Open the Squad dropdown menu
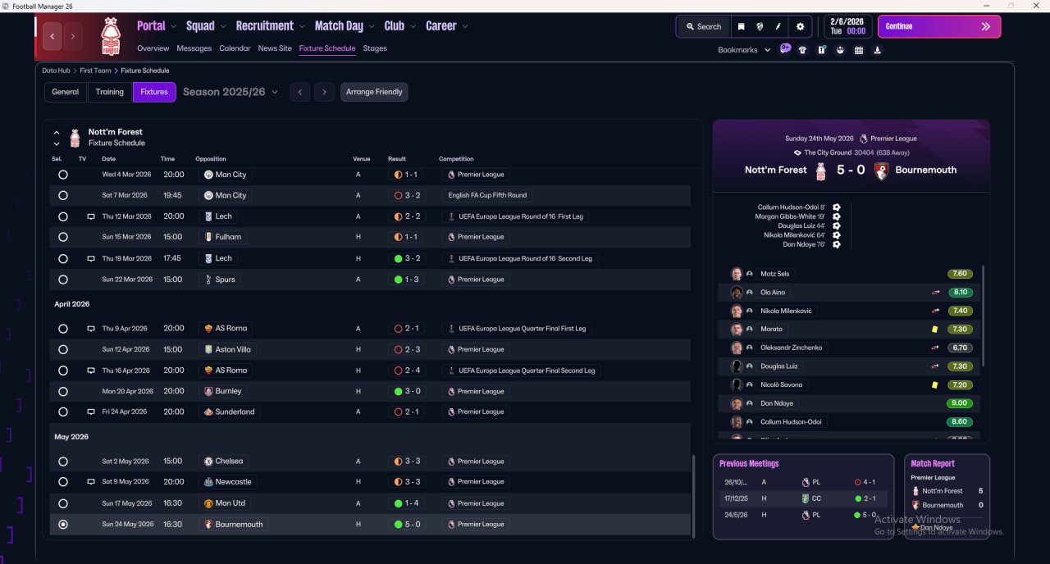1050x564 pixels. (206, 26)
